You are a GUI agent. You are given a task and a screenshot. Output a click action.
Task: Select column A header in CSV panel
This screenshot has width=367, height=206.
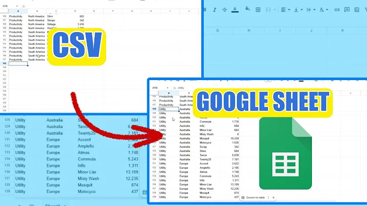point(18,11)
